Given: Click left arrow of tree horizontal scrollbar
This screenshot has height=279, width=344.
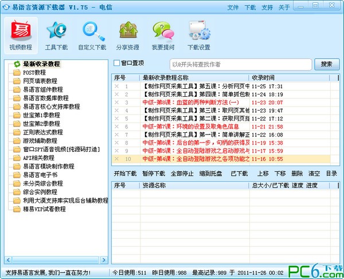Looking at the screenshot, I should point(8,260).
